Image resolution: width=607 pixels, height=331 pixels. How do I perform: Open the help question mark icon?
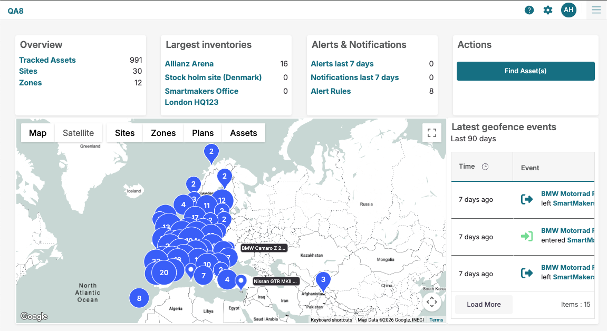(529, 11)
